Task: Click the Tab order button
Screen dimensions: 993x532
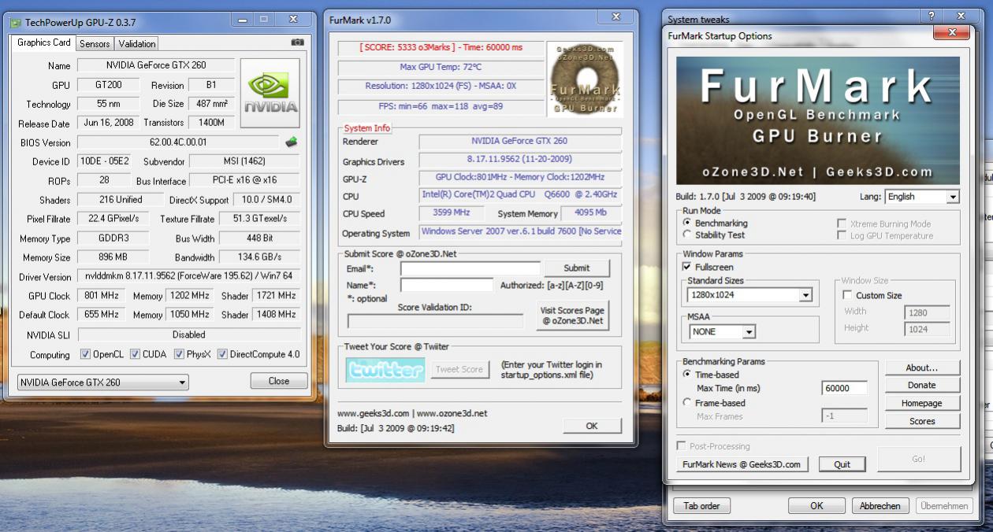Action: coord(701,506)
